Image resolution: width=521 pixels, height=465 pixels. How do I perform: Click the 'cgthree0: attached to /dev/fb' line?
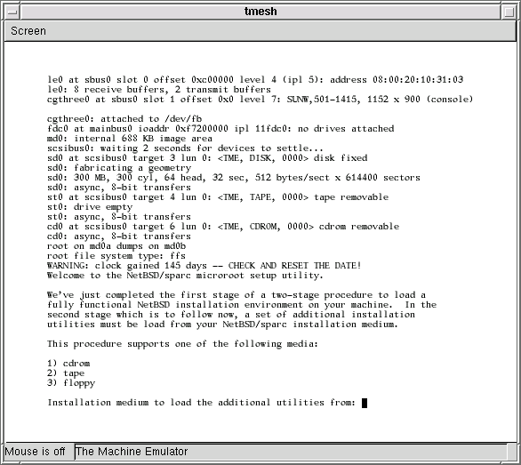click(124, 119)
